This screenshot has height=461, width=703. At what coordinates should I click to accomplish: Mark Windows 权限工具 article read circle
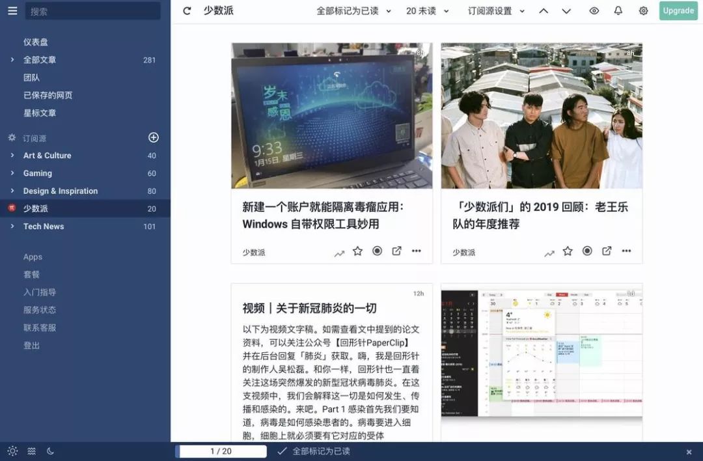tap(377, 251)
